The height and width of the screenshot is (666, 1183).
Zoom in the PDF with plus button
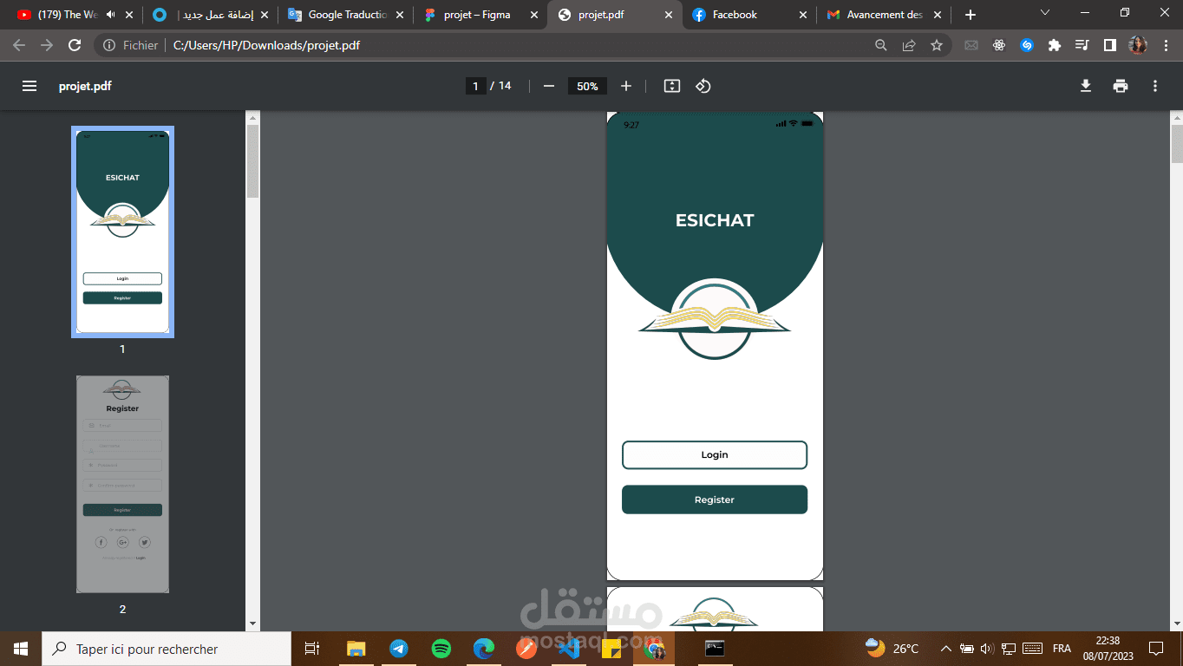click(x=626, y=86)
